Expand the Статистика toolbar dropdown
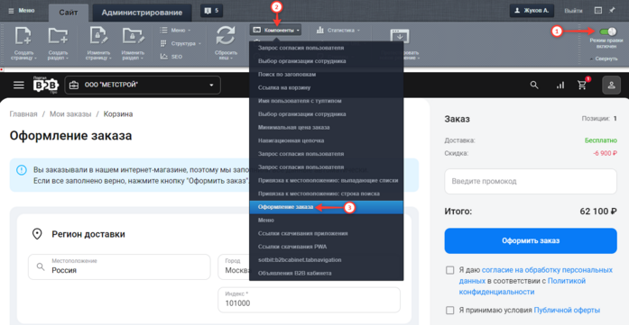 point(338,30)
